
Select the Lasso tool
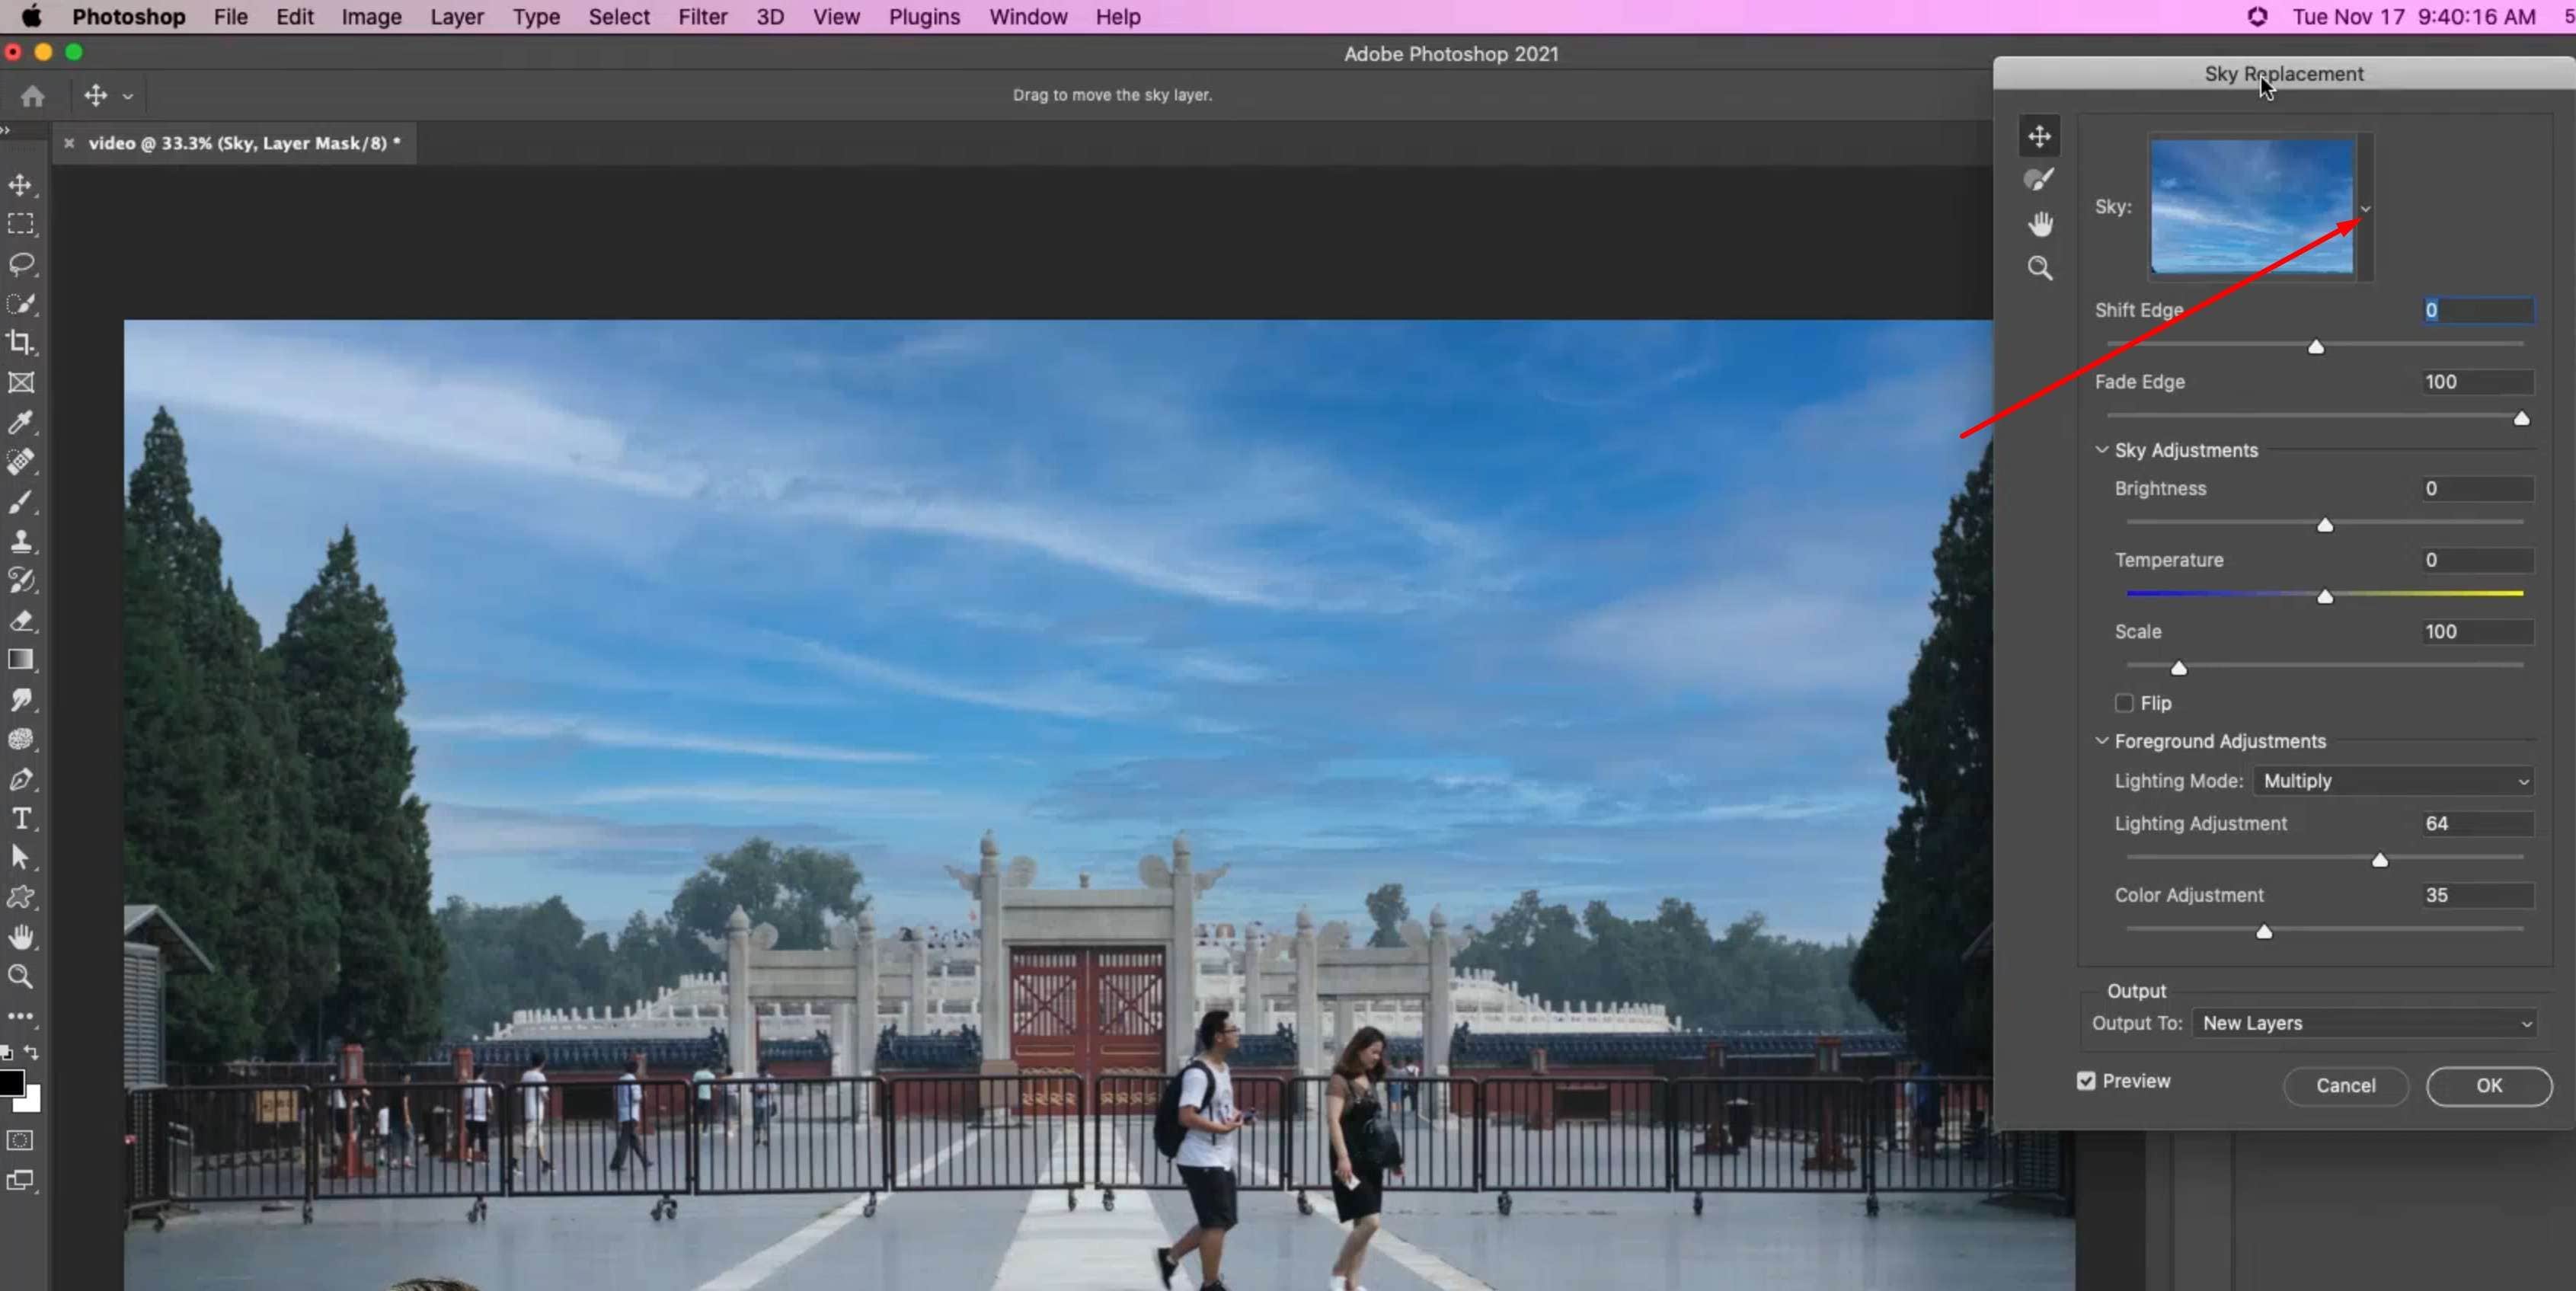21,264
